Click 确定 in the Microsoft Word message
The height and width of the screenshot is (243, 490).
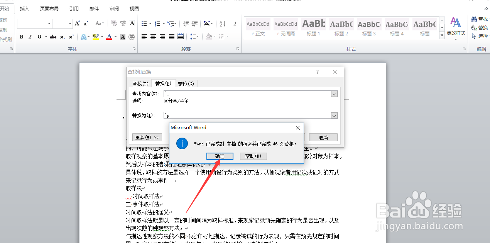(x=220, y=156)
